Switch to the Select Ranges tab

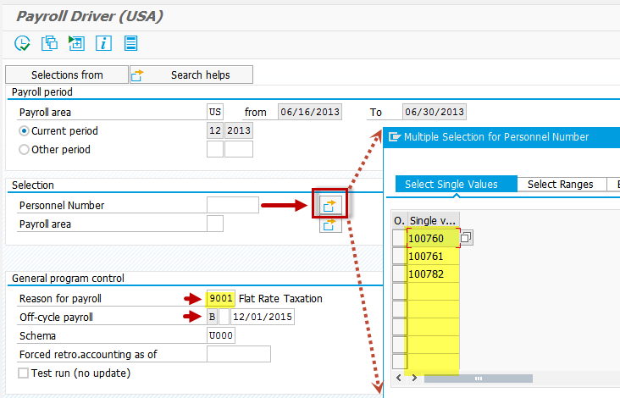coord(561,184)
